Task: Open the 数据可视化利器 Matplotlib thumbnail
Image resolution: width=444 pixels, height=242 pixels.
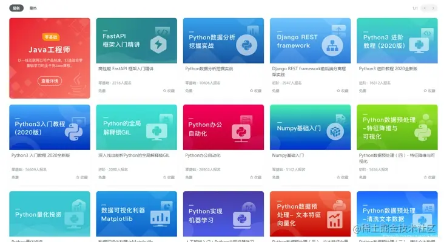Action: [136, 214]
